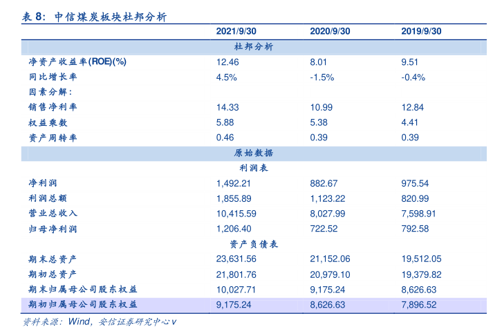The image size is (502, 336).
Task: Click the table title 表8 中信煤炭板块杜邦分析
Action: [93, 17]
